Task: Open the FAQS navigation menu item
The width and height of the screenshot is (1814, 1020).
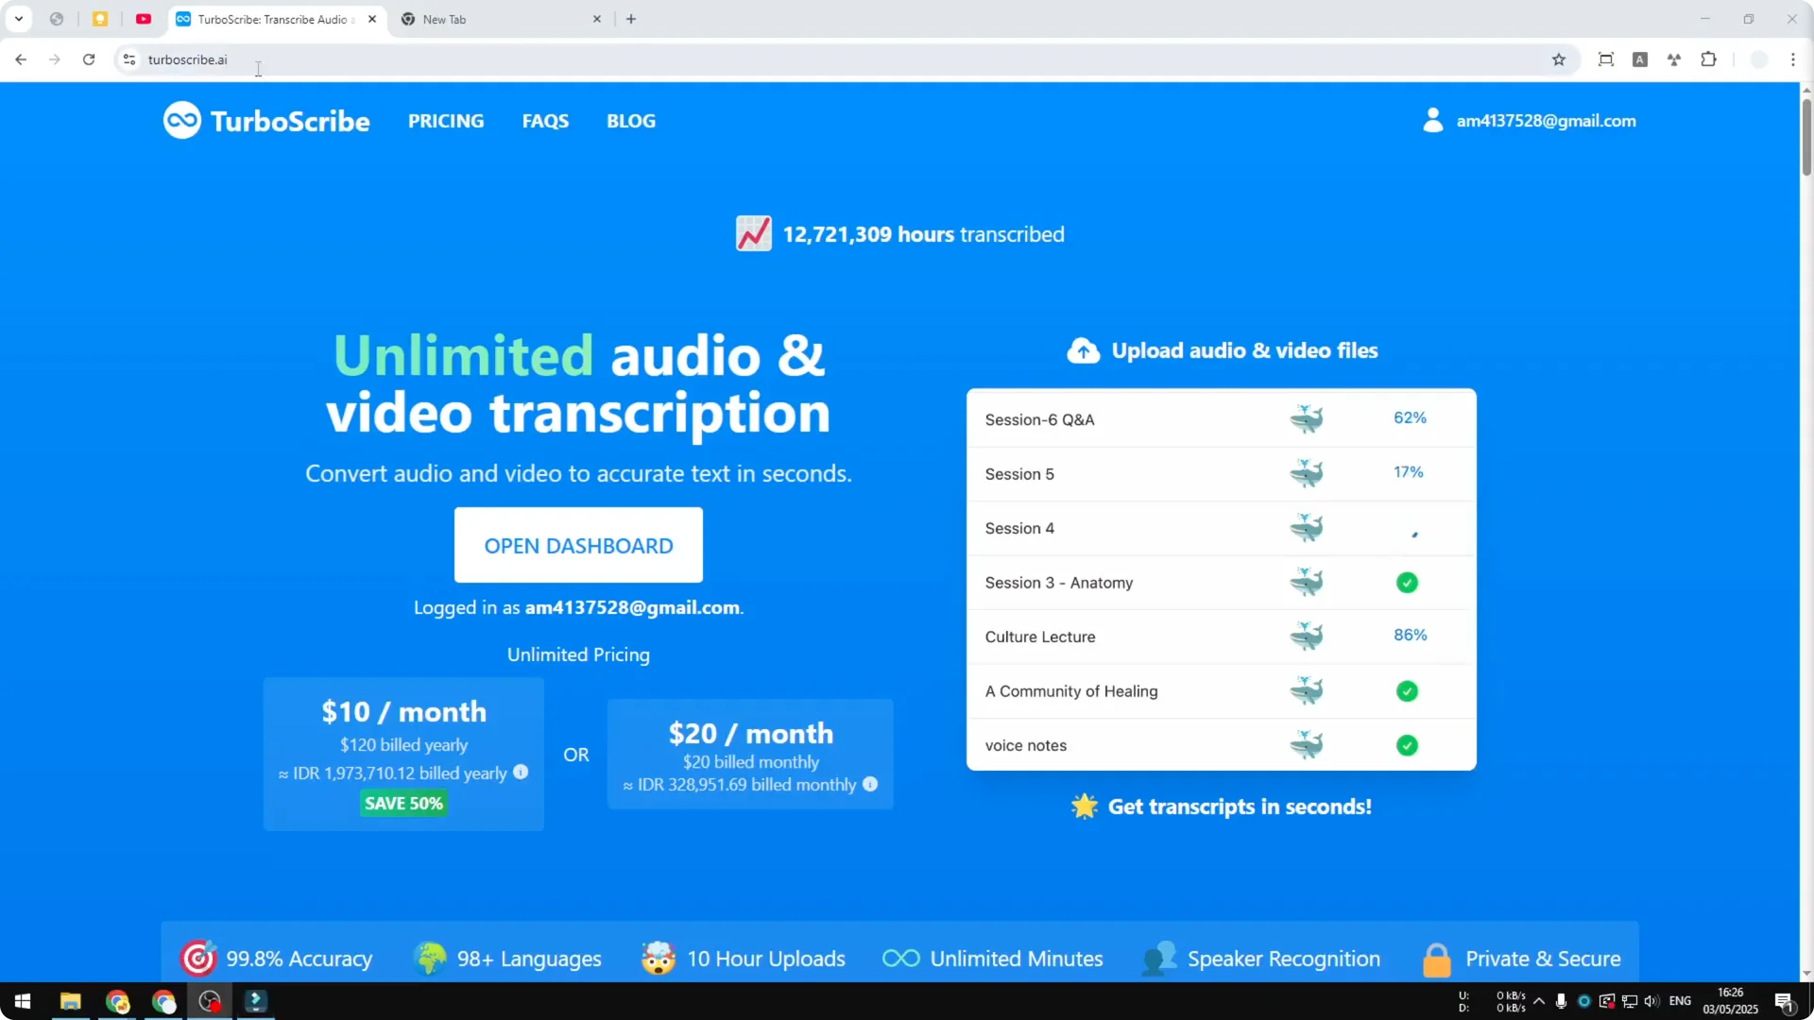Action: pos(545,120)
